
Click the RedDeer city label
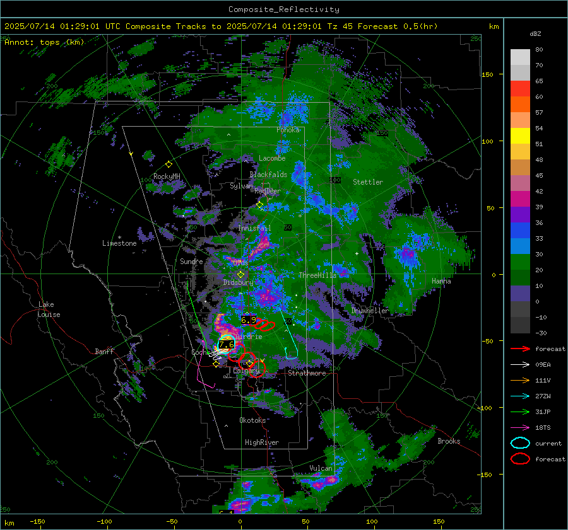tap(268, 191)
